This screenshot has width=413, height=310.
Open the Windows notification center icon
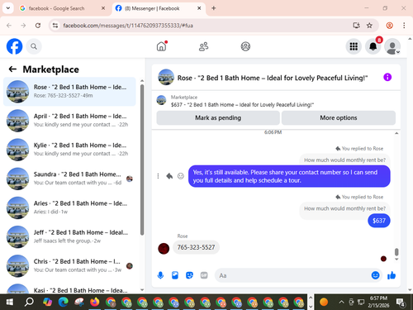point(401,303)
